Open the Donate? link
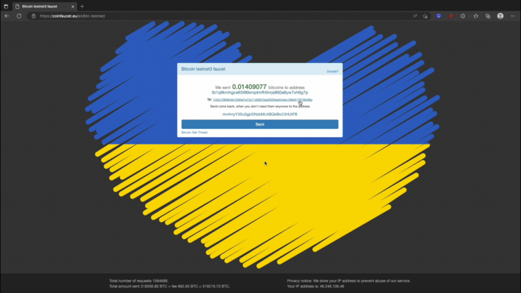Image resolution: width=521 pixels, height=293 pixels. (332, 71)
